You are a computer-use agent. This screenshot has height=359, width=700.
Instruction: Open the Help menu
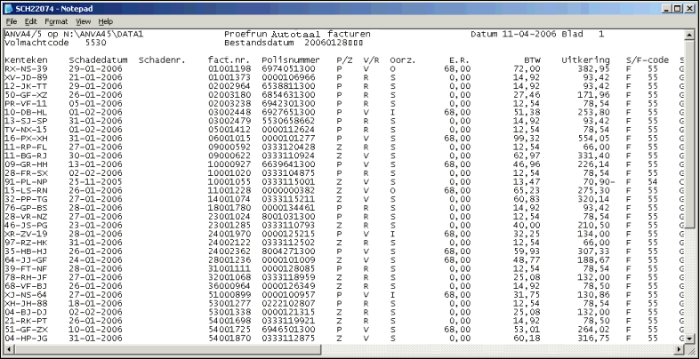click(x=106, y=20)
